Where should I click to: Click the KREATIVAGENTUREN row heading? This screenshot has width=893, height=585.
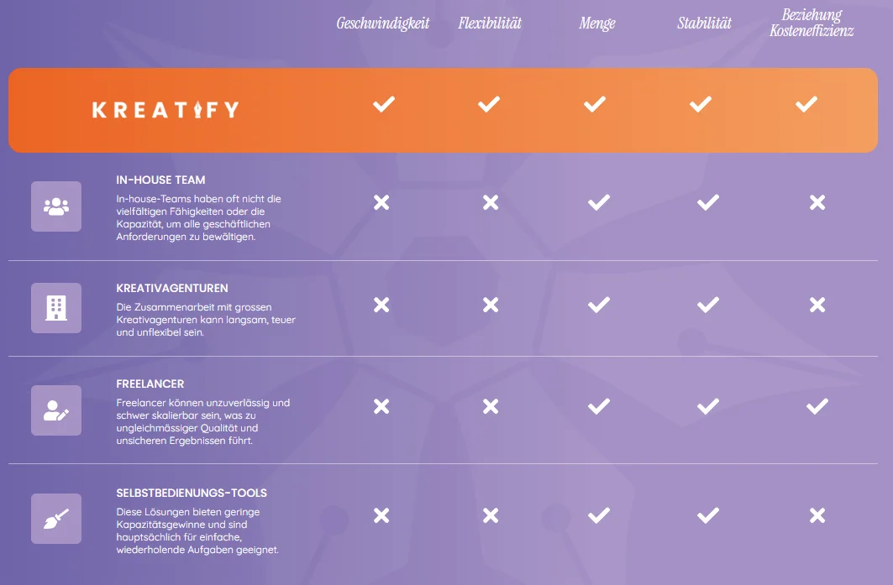click(x=172, y=289)
